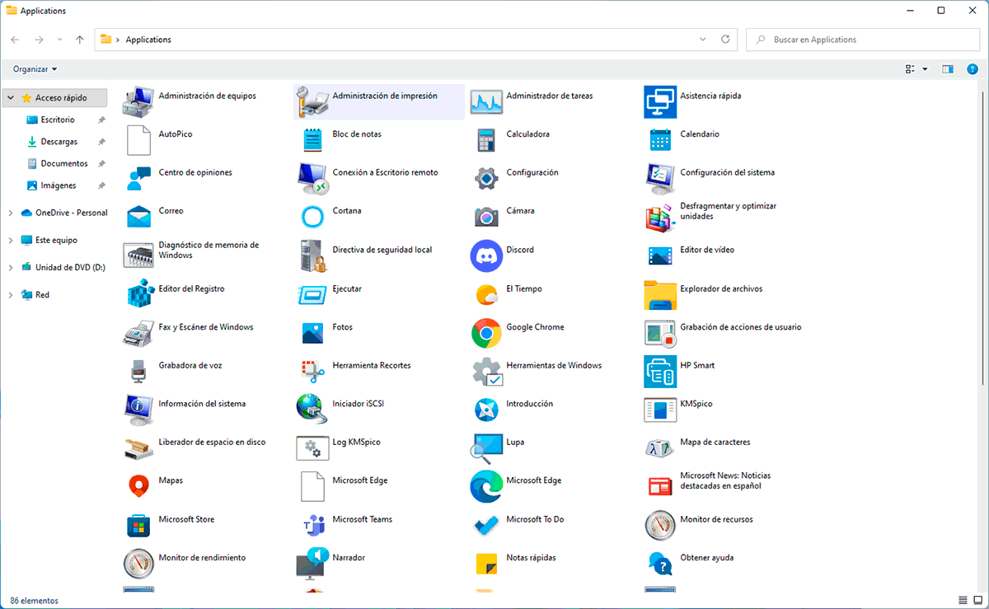
Task: Collapse the Acceso rápido tree node
Action: tap(11, 97)
